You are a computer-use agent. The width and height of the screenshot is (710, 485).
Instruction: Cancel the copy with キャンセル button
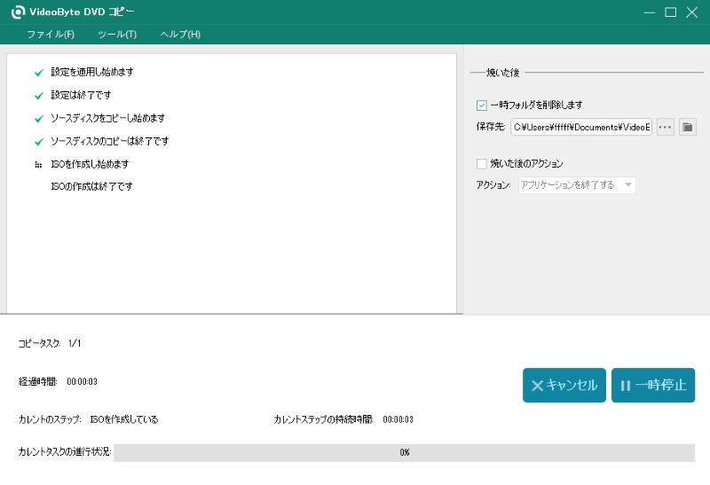pos(564,385)
